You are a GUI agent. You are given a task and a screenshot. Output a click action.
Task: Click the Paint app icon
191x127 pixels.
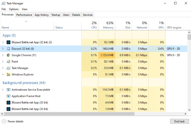click(x=8, y=62)
